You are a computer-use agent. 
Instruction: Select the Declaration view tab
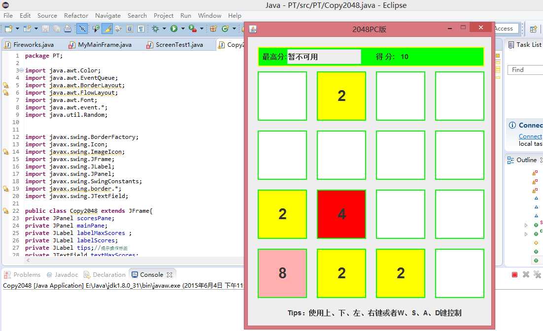(105, 274)
